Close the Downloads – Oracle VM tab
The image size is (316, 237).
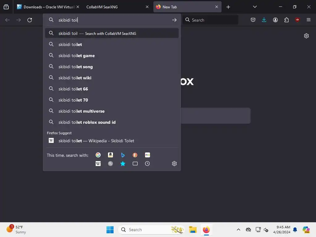coord(78,7)
